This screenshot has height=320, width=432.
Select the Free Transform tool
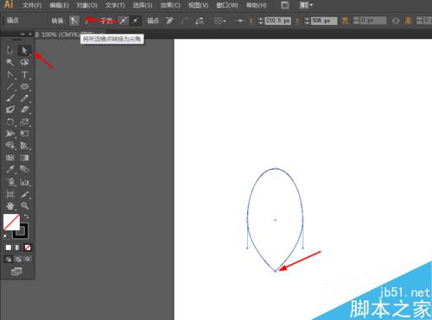click(x=24, y=134)
